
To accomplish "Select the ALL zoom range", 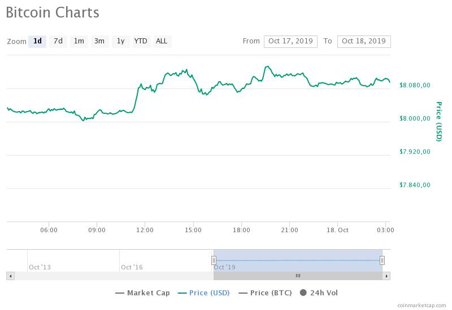I will coord(162,41).
